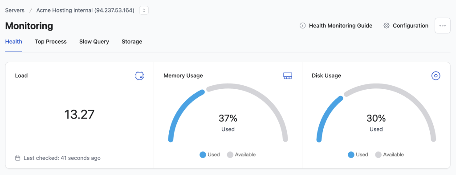Open the Health Monitoring Guide link

(341, 25)
